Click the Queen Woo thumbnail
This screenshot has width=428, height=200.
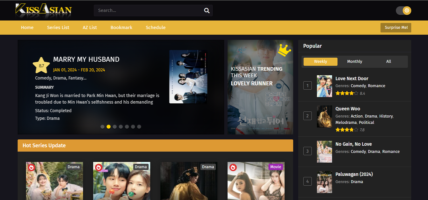click(x=324, y=116)
